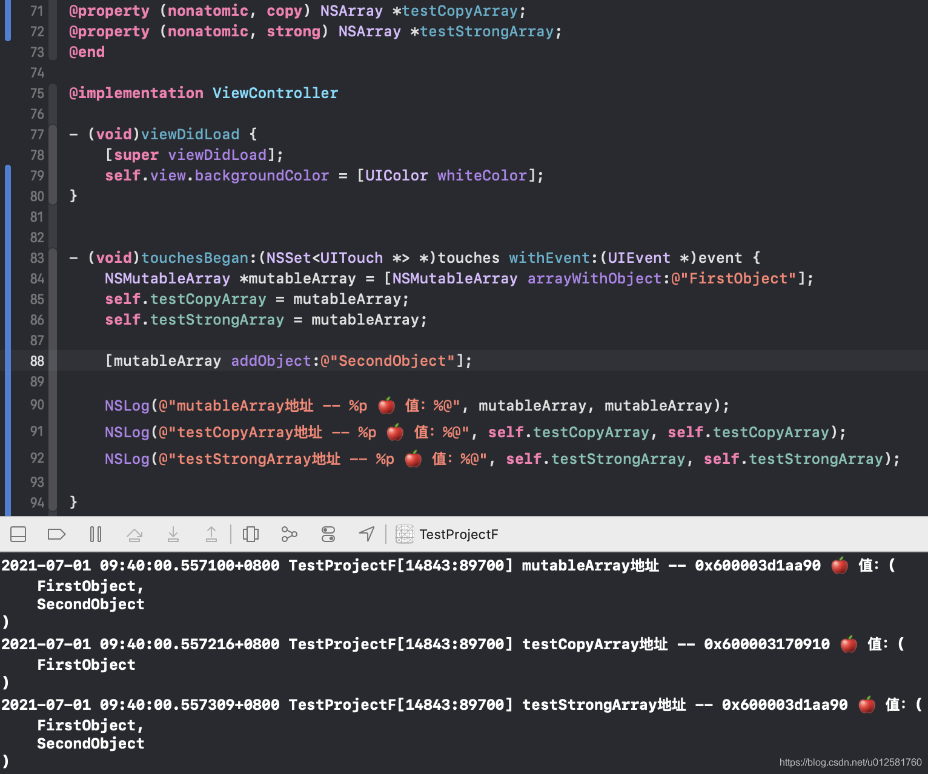
Task: Click line number 88 in gutter
Action: pos(37,361)
